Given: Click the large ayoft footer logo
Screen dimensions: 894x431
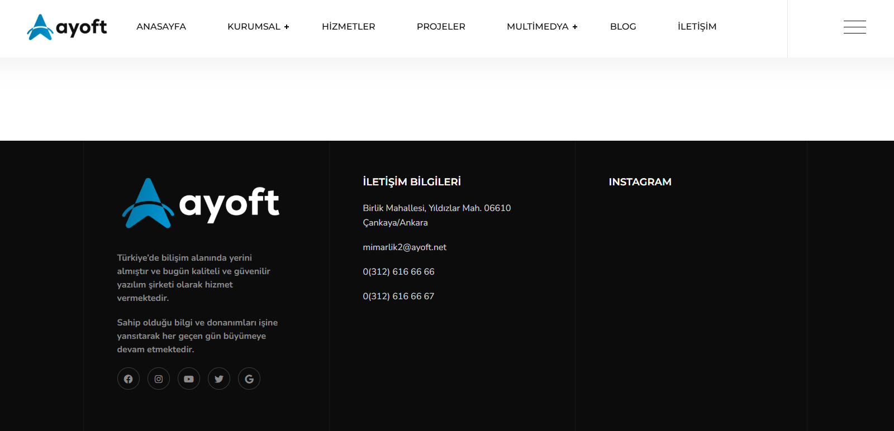Looking at the screenshot, I should [x=201, y=203].
